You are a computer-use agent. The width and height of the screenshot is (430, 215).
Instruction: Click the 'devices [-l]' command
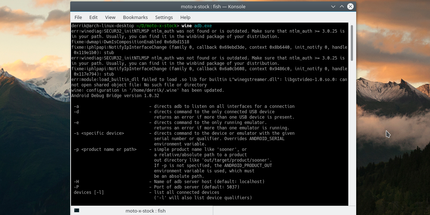pyautogui.click(x=89, y=192)
